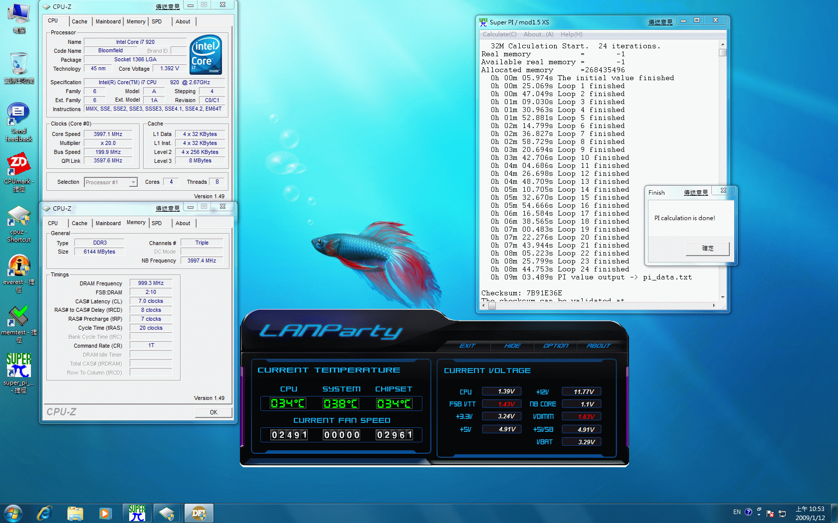838x523 pixels.
Task: Launch the memtest desktop shortcut
Action: (19, 324)
